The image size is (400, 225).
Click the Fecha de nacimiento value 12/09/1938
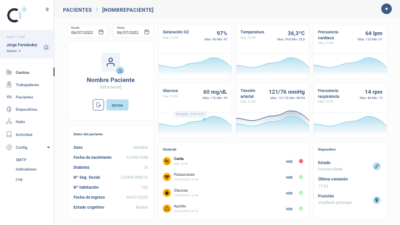click(136, 158)
